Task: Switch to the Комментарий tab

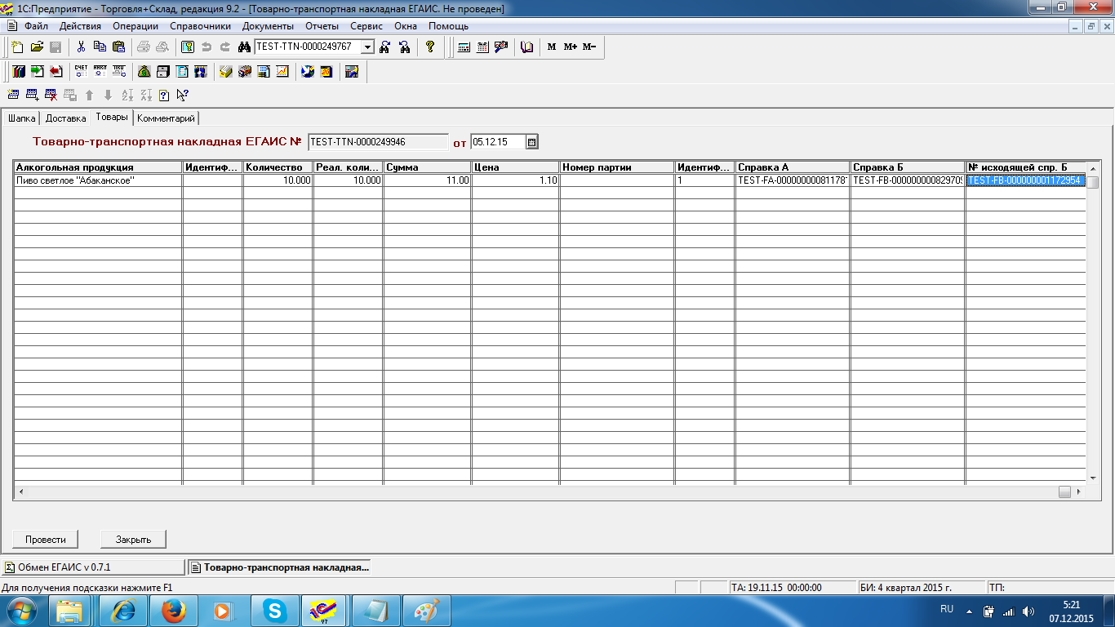Action: (166, 118)
